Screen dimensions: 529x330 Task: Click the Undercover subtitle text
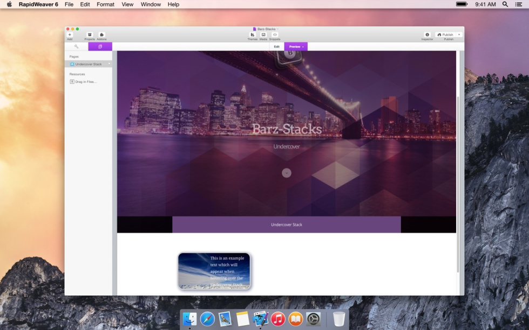pyautogui.click(x=287, y=146)
